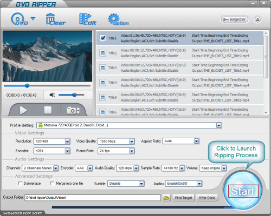Image resolution: width=271 pixels, height=216 pixels.
Task: Expand the Profile Setting dropdown
Action: tap(218, 125)
